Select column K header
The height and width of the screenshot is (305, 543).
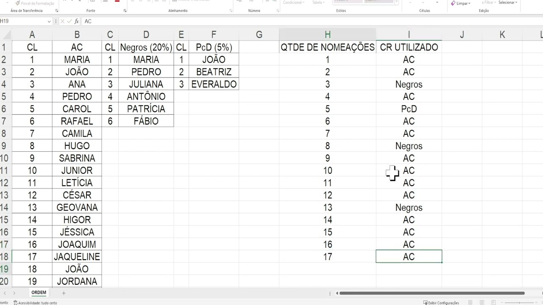(502, 35)
